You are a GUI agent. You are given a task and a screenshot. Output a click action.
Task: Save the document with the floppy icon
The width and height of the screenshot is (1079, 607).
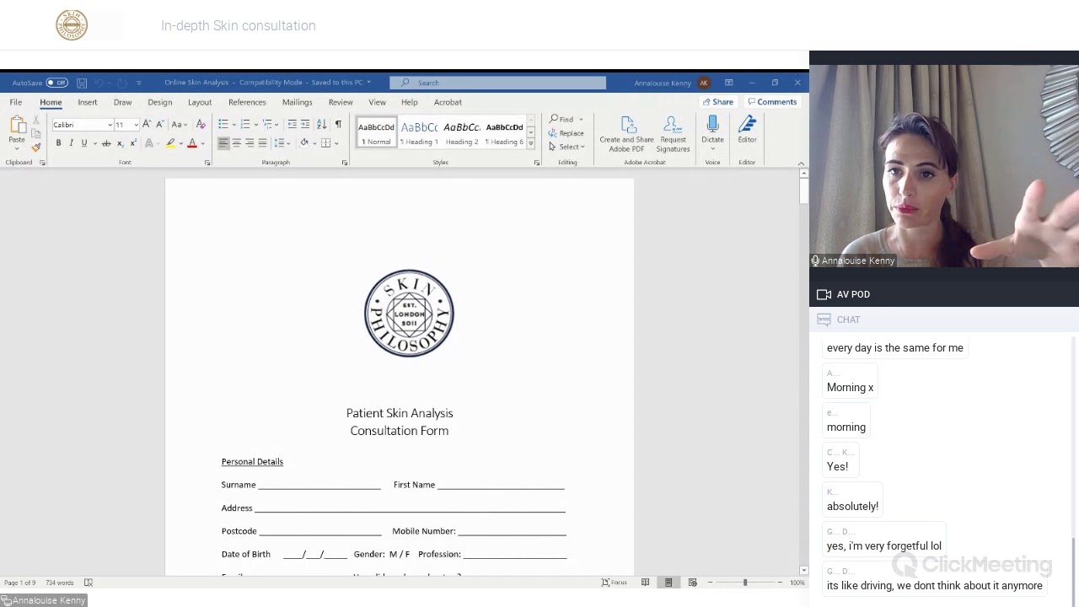82,83
